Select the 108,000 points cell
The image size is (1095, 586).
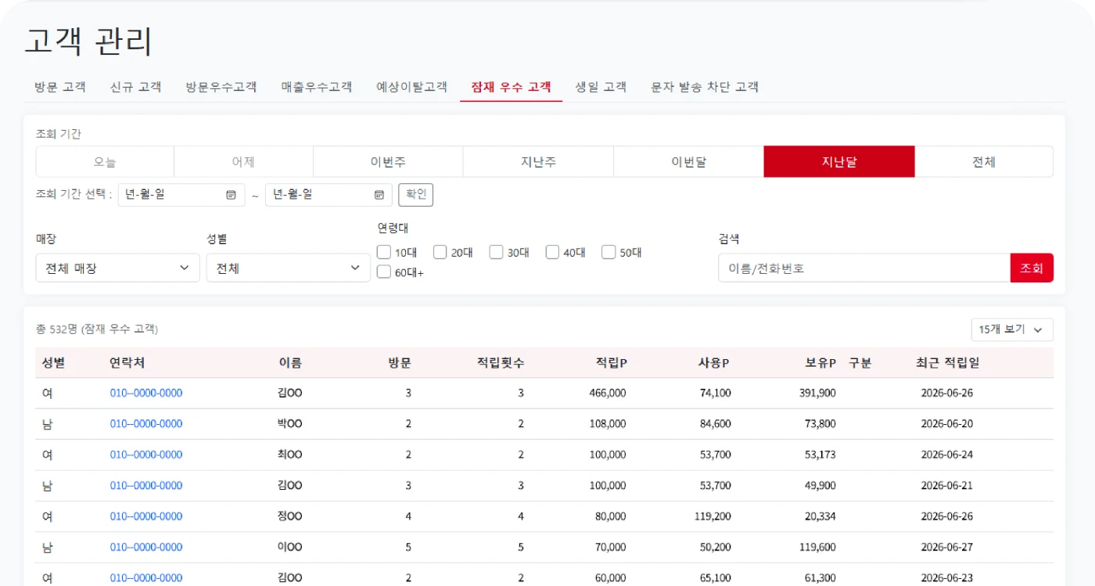(x=608, y=424)
